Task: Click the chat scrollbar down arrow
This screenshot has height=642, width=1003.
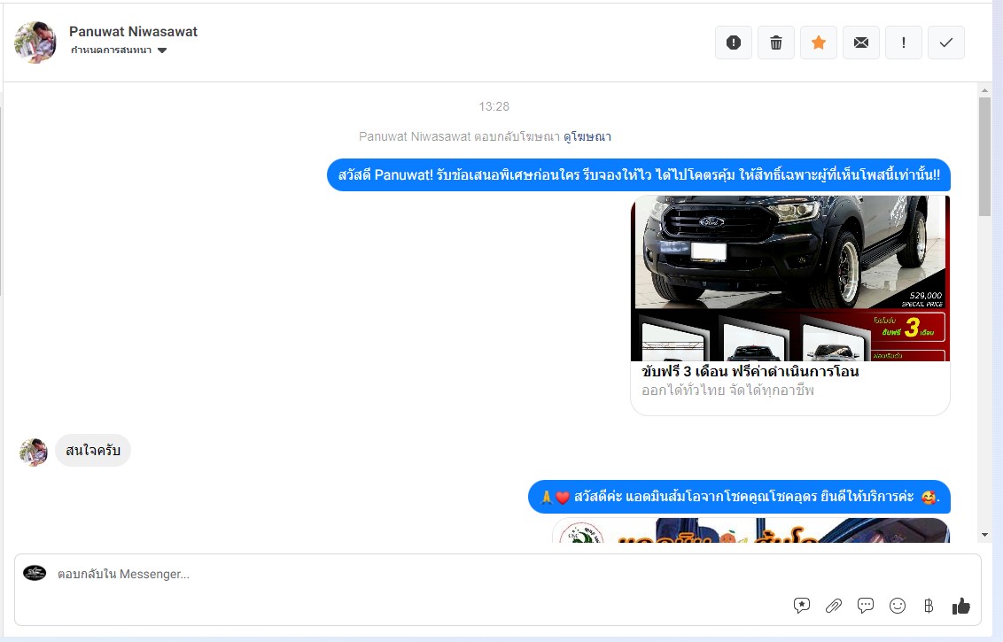Action: (x=984, y=535)
